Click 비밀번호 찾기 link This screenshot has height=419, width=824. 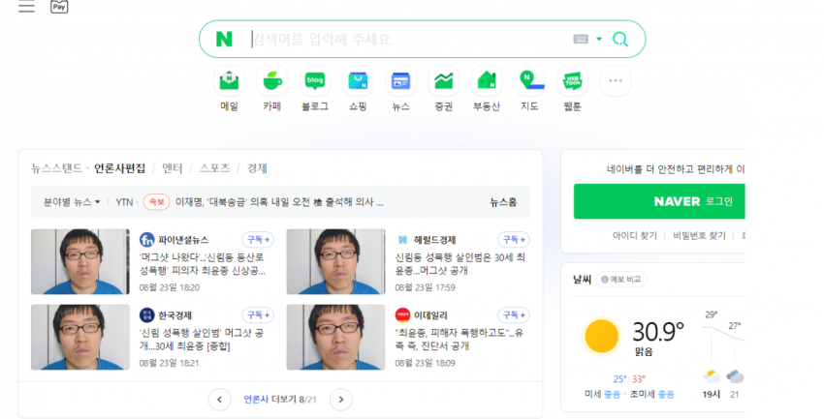tap(699, 236)
